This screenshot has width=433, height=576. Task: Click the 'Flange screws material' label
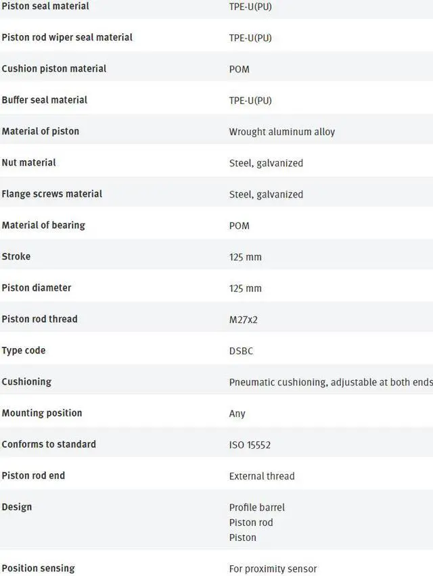click(x=52, y=194)
